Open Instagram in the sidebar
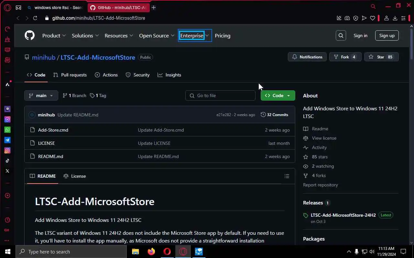 (x=7, y=150)
